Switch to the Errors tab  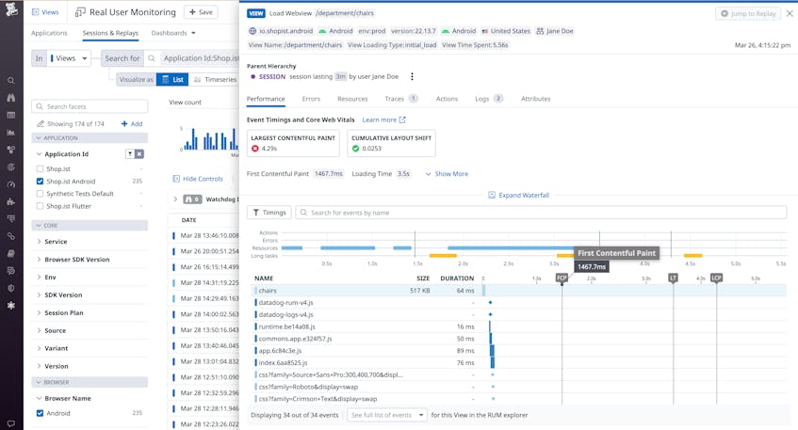click(311, 99)
